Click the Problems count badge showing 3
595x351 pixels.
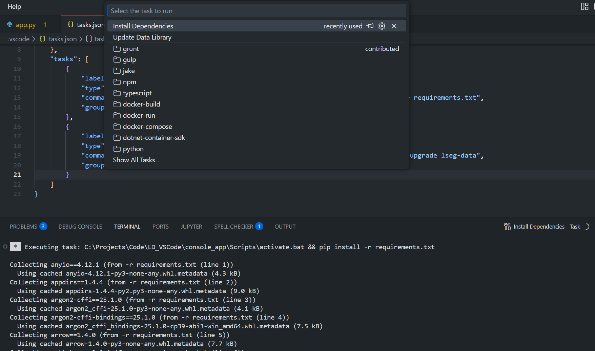(x=43, y=226)
